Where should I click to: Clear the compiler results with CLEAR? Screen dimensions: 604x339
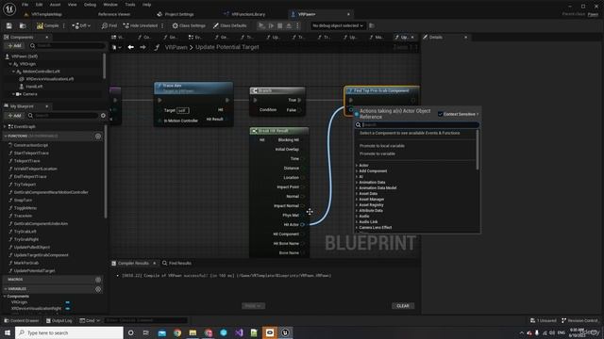pyautogui.click(x=403, y=306)
